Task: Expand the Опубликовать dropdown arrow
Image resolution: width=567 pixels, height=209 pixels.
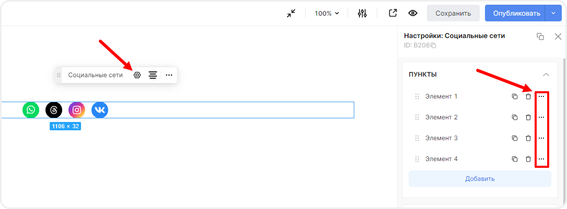Action: (x=553, y=14)
